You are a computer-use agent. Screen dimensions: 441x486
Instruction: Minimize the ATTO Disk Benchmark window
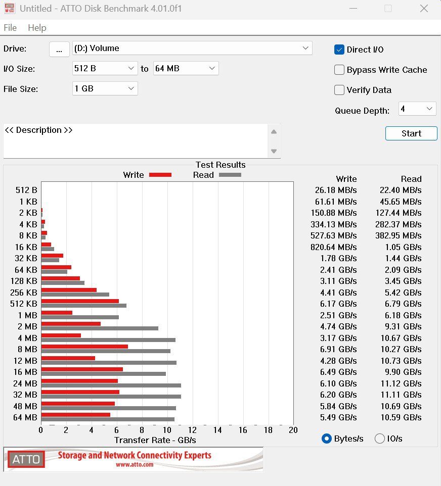point(353,9)
